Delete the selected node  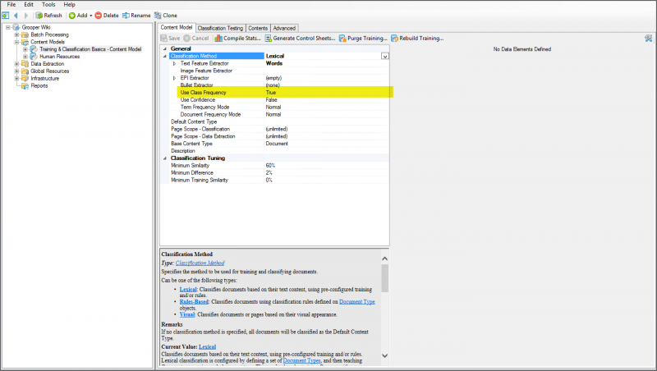coord(106,16)
